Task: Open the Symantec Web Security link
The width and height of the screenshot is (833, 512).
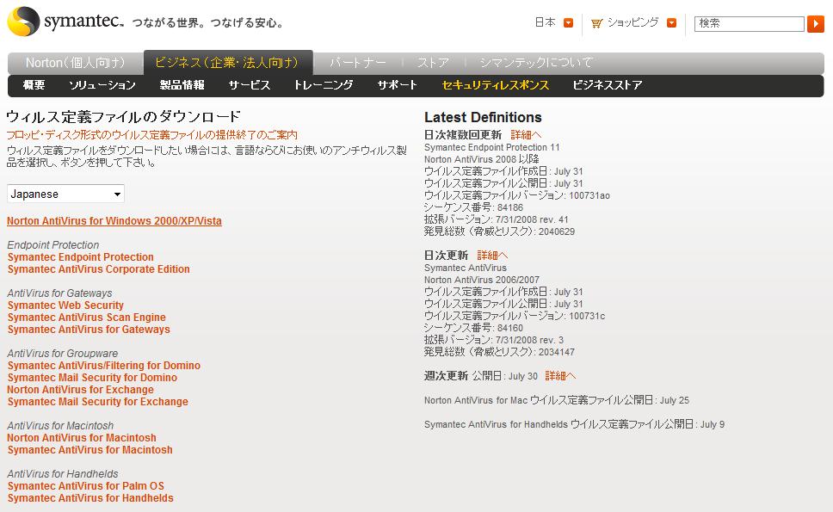Action: tap(65, 305)
